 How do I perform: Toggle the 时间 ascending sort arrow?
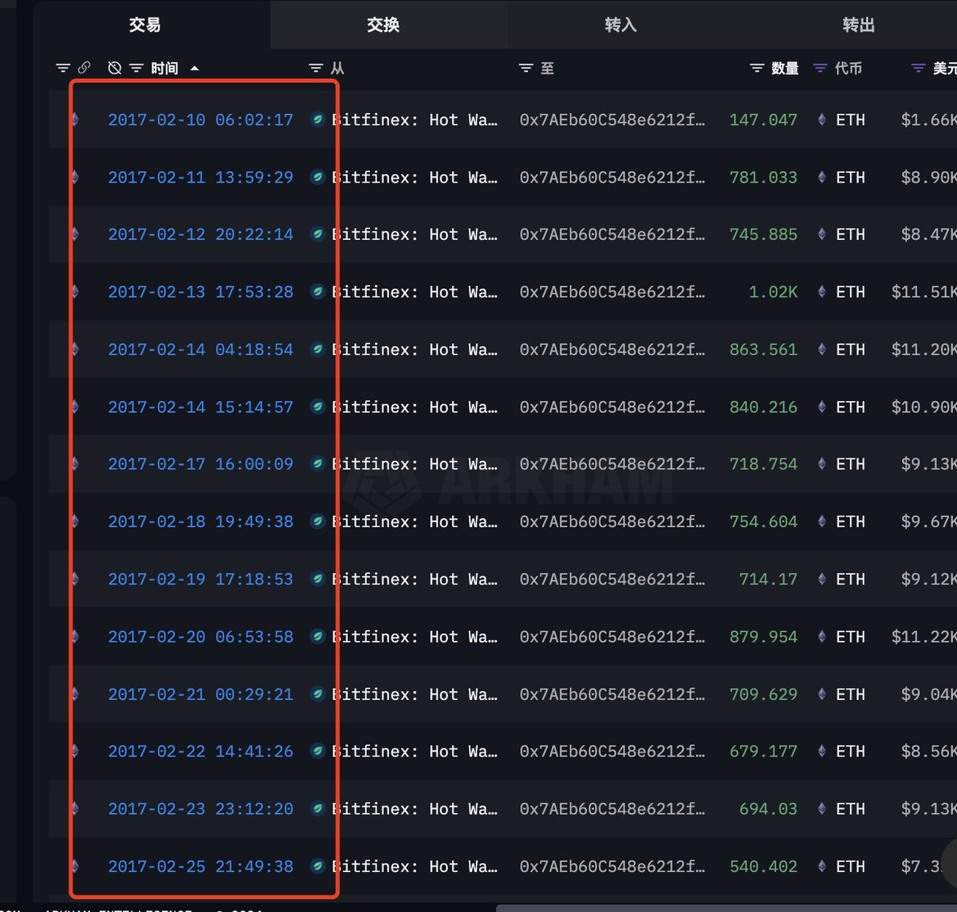tap(195, 69)
